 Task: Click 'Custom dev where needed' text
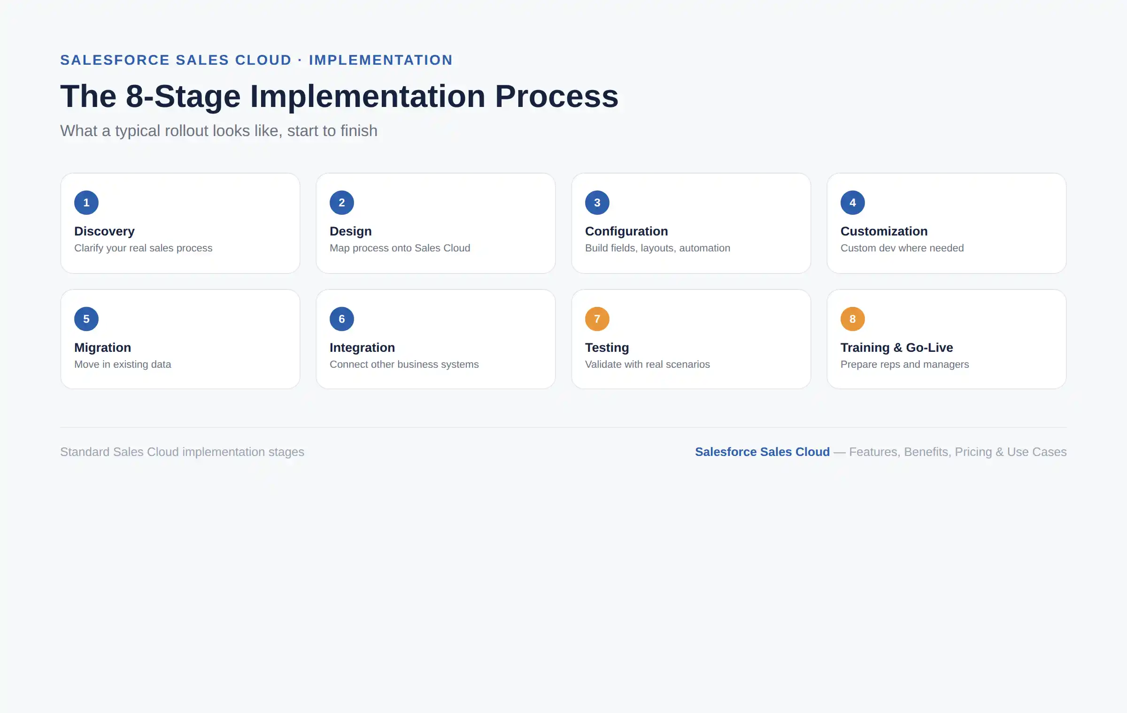pyautogui.click(x=902, y=248)
